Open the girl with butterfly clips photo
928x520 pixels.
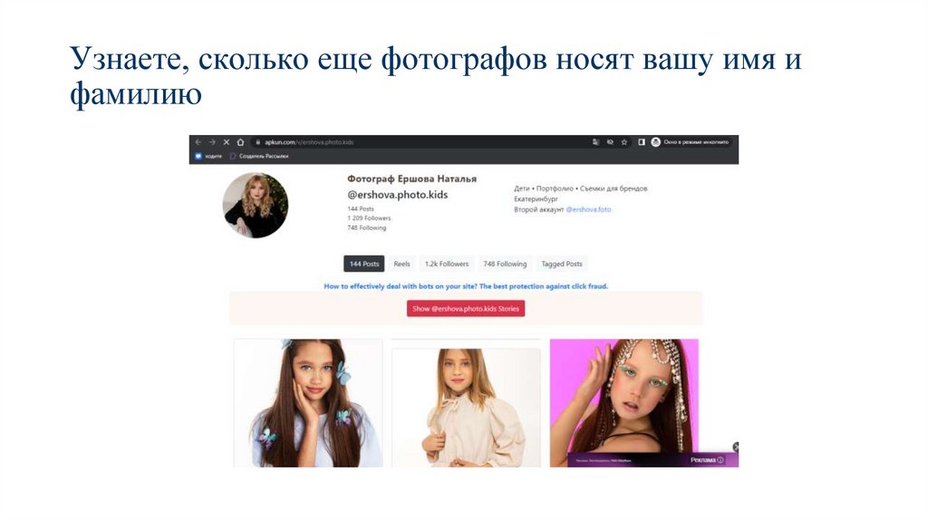tap(308, 403)
